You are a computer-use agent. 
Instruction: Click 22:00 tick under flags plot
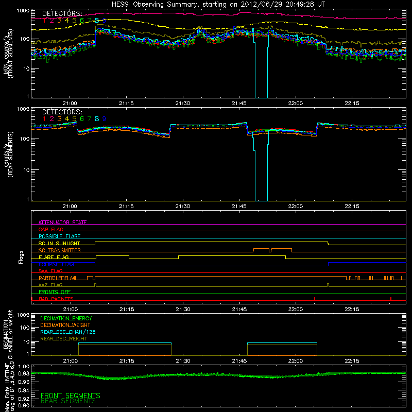(296, 310)
